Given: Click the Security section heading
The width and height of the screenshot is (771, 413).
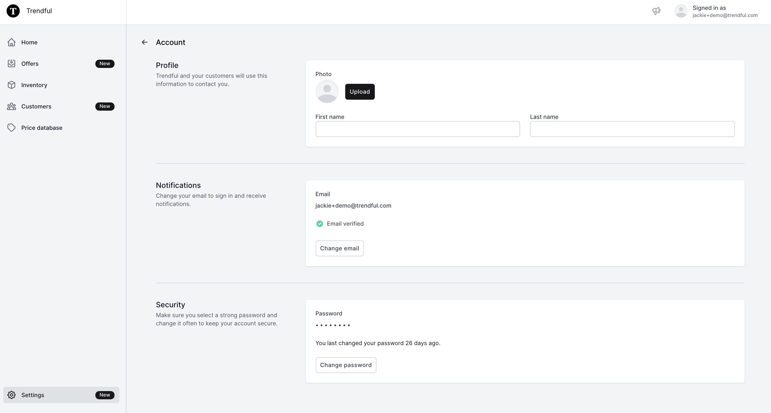Looking at the screenshot, I should (171, 305).
